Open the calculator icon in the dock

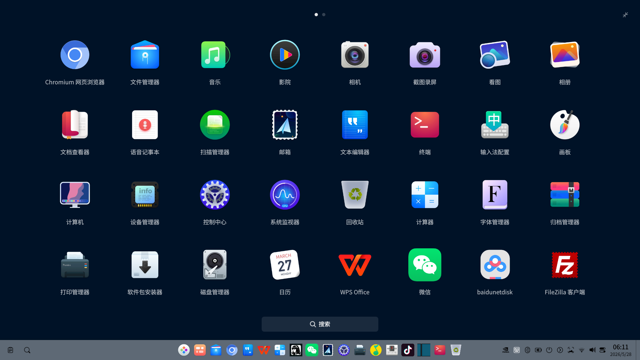[280, 350]
